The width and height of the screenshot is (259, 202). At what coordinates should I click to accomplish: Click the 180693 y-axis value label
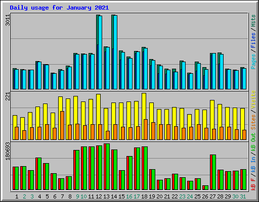point(8,151)
